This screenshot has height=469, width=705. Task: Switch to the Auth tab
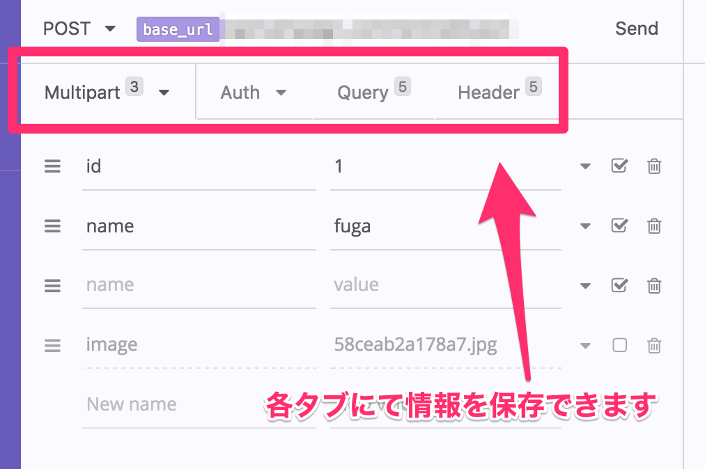click(x=240, y=93)
